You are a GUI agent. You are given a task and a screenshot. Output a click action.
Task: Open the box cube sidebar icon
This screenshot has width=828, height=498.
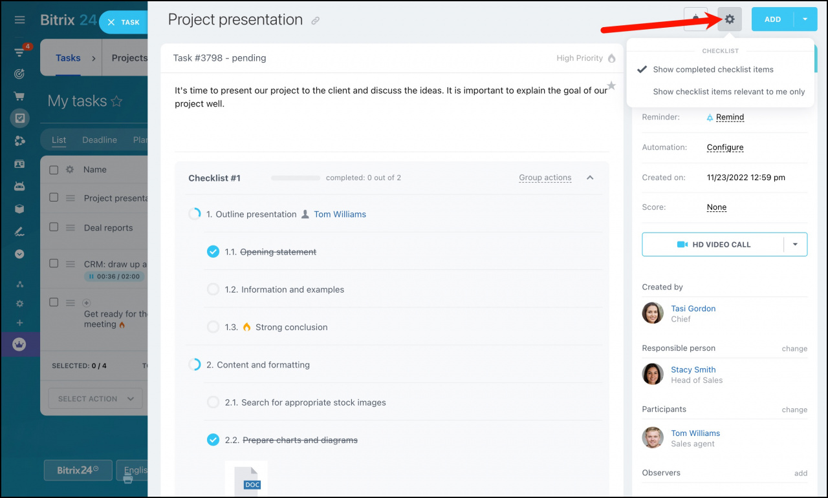(x=19, y=209)
